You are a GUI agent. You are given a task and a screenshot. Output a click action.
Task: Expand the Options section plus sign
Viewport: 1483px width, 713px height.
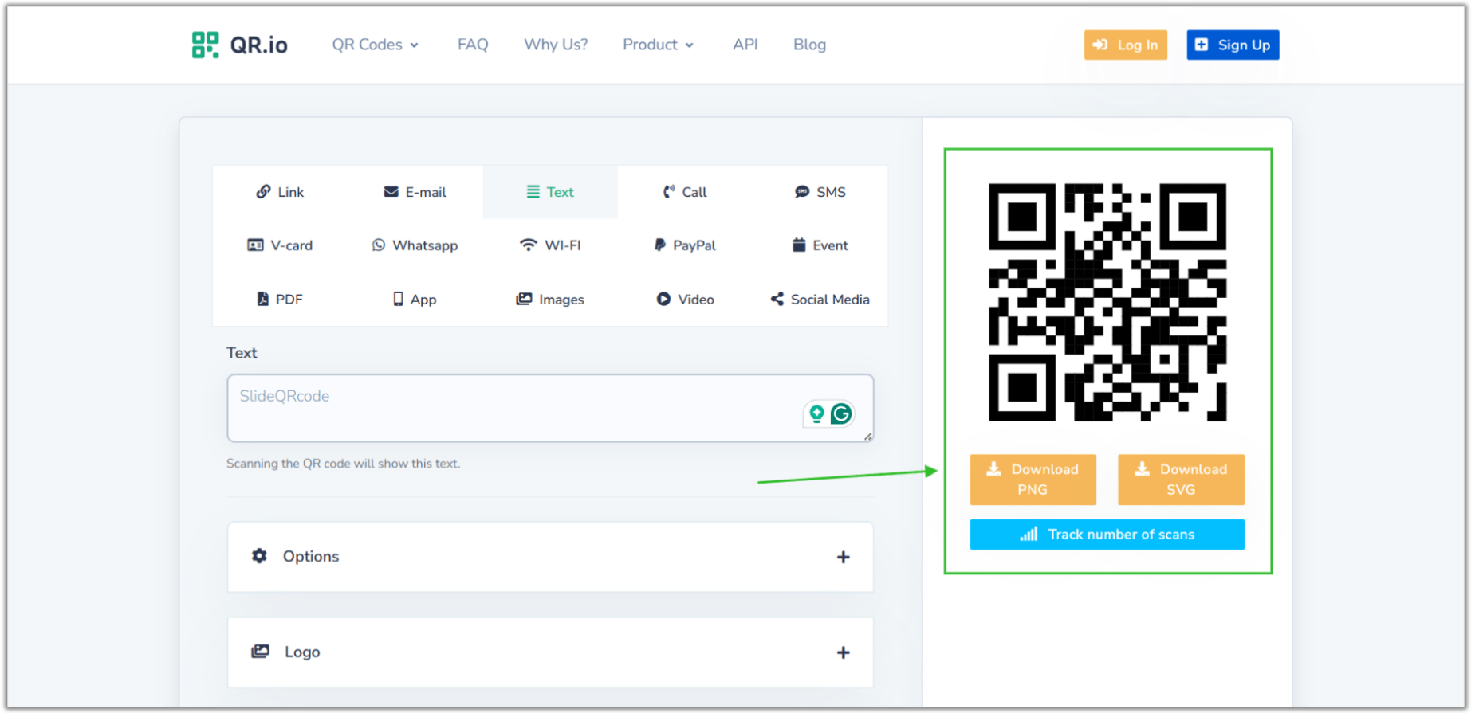pos(843,557)
